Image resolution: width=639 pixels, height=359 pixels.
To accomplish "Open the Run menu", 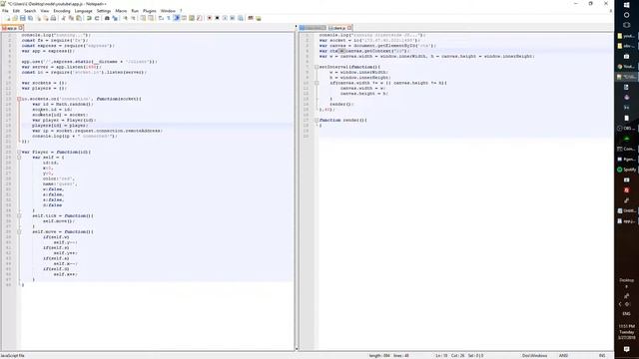I will [x=135, y=11].
